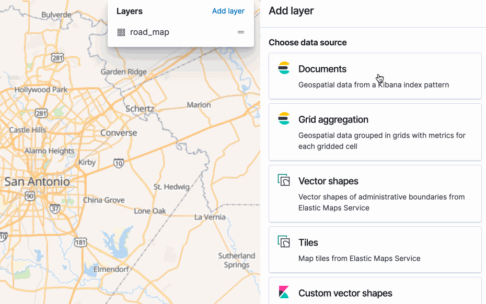This screenshot has width=486, height=304.
Task: Click the Sutherland Springs map label
Action: point(237,260)
